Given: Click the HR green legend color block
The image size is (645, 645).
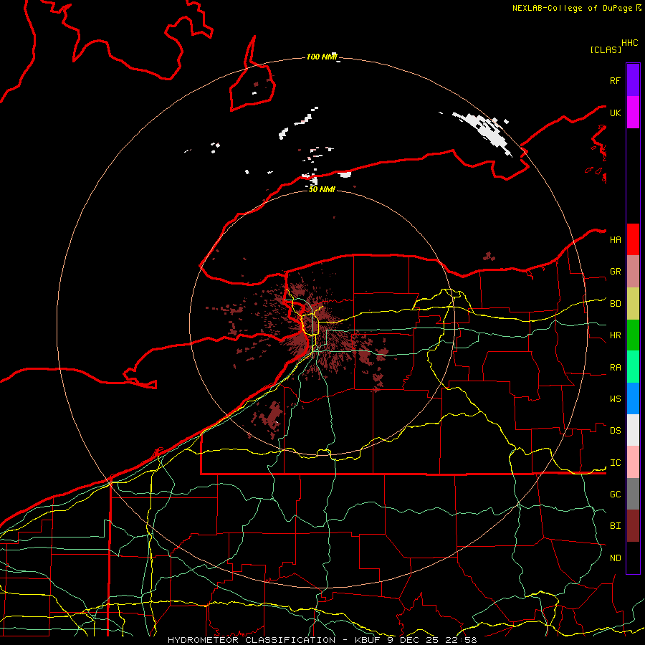Looking at the screenshot, I should point(633,335).
